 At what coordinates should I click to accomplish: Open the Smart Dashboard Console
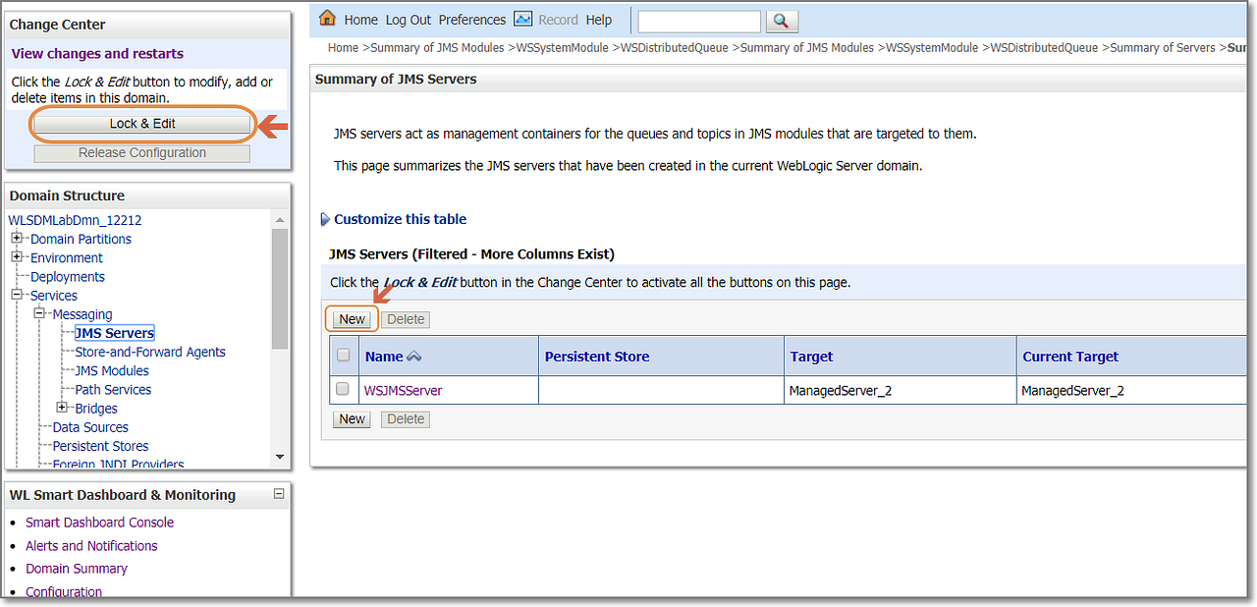pyautogui.click(x=99, y=523)
